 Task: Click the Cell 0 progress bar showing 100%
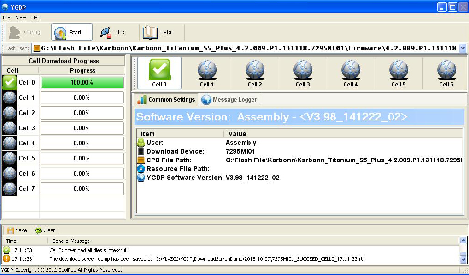(x=82, y=82)
